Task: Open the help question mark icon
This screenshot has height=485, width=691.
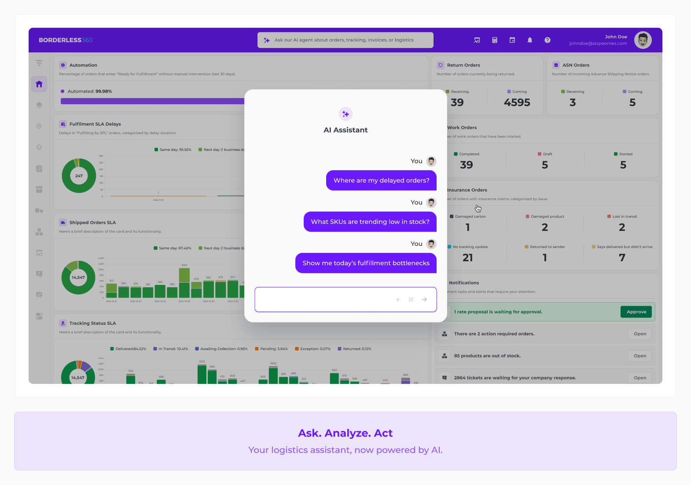Action: (548, 40)
